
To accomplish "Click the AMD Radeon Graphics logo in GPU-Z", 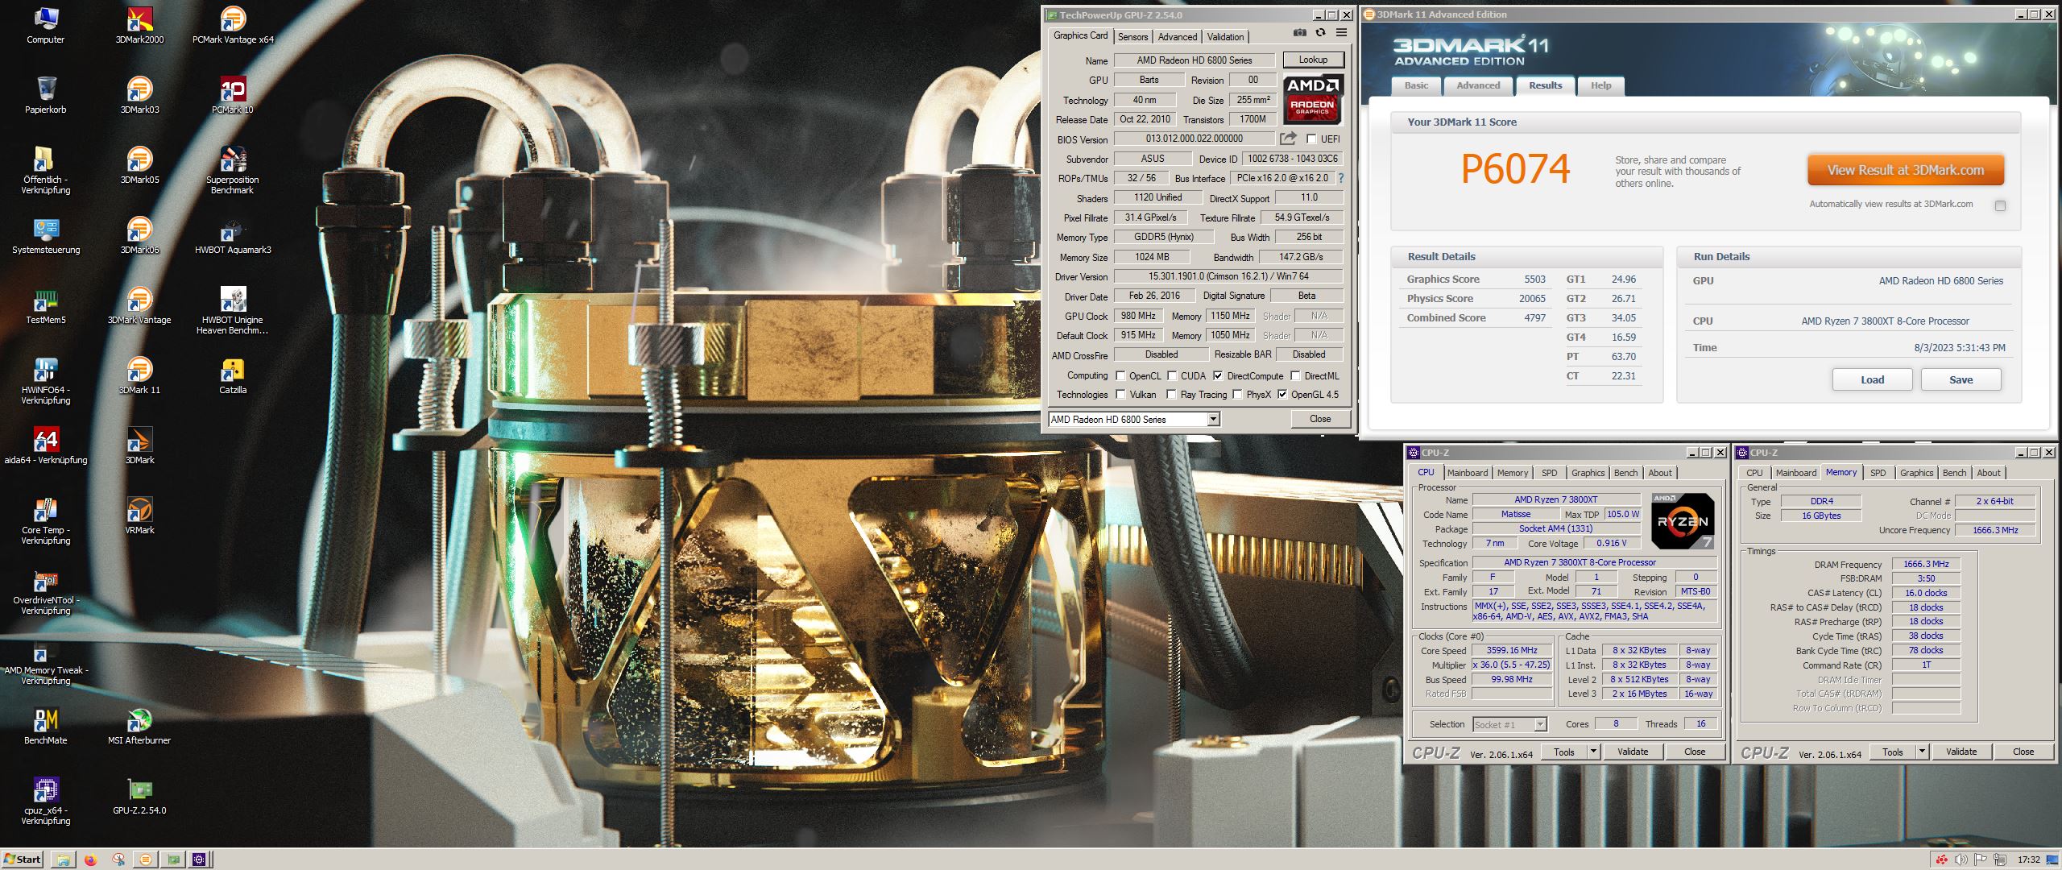I will 1312,99.
